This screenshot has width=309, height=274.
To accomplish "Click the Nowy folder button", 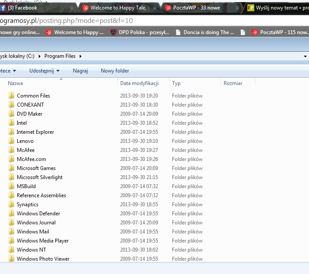I will pyautogui.click(x=115, y=71).
